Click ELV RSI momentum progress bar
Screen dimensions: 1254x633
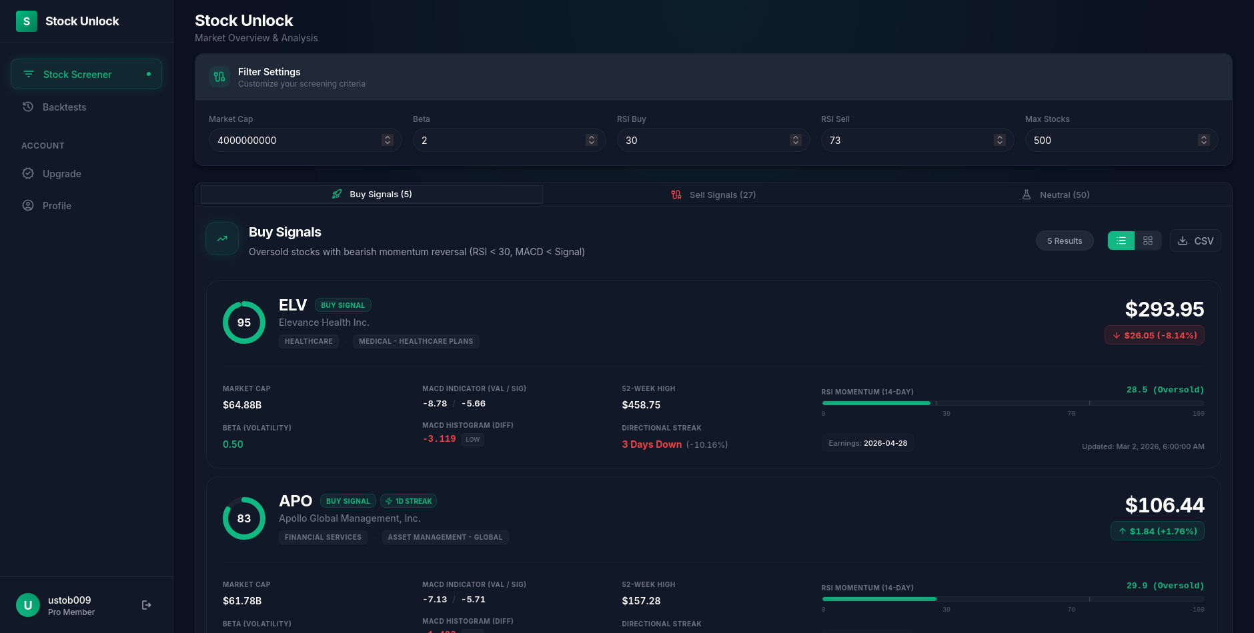point(1013,403)
